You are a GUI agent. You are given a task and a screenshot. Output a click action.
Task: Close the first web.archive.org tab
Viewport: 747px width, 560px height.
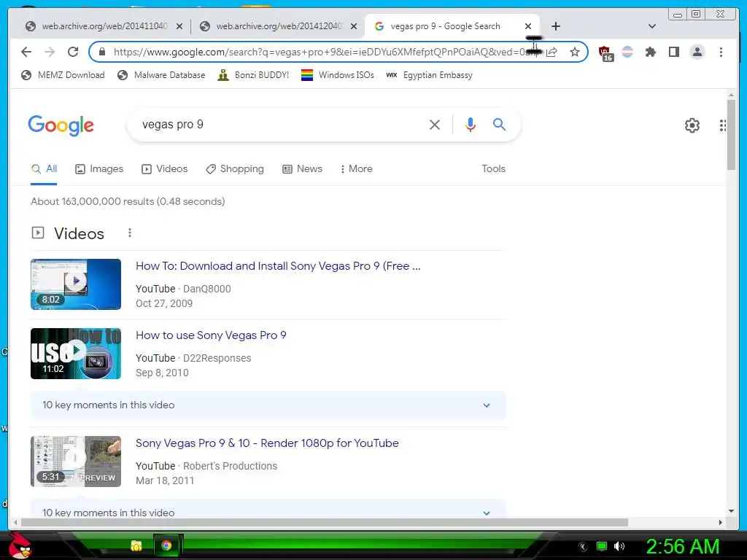(x=179, y=26)
